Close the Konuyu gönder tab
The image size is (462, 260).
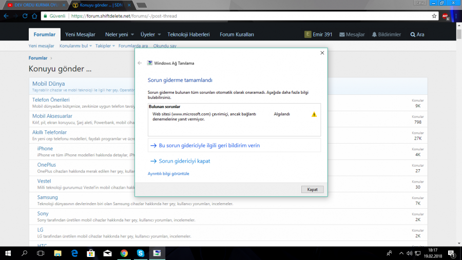pos(129,5)
